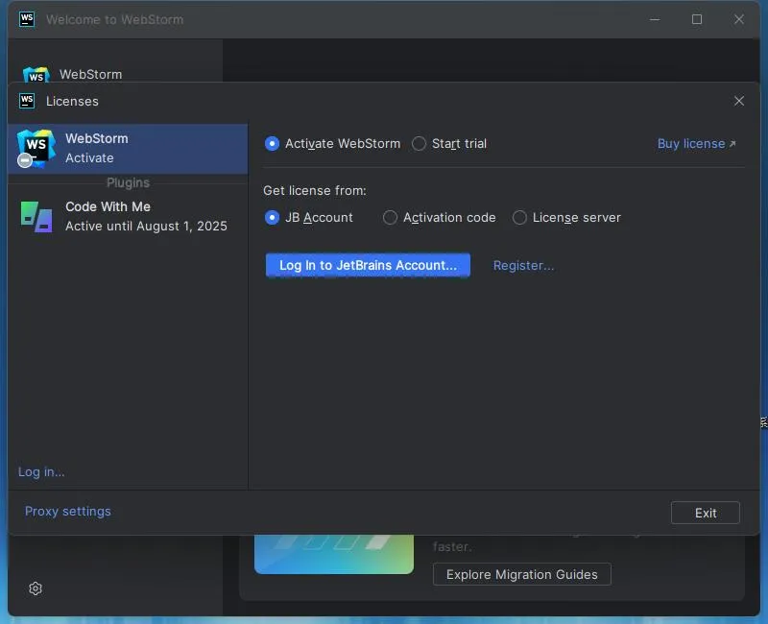Image resolution: width=768 pixels, height=624 pixels.
Task: Maximize the Welcome to WebStorm window
Action: pyautogui.click(x=697, y=19)
